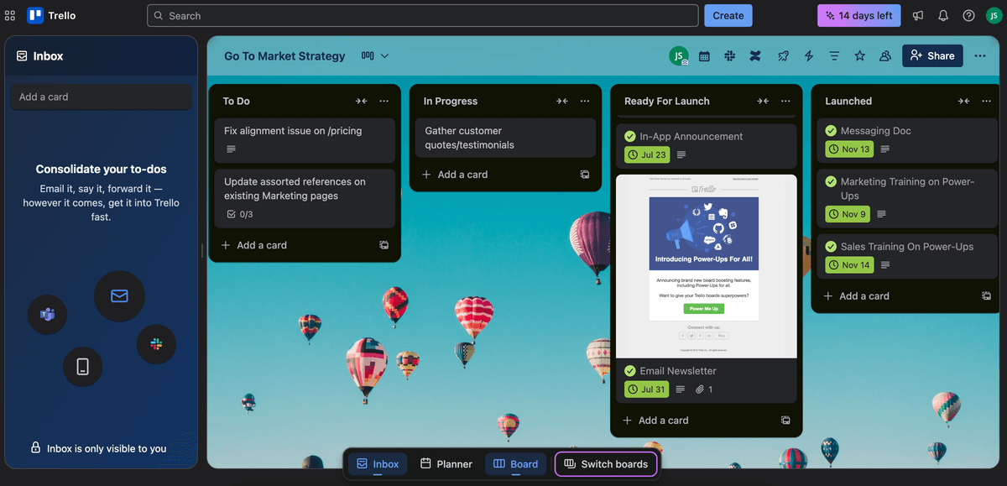
Task: Open the Ready For Launch list menu
Action: click(785, 100)
